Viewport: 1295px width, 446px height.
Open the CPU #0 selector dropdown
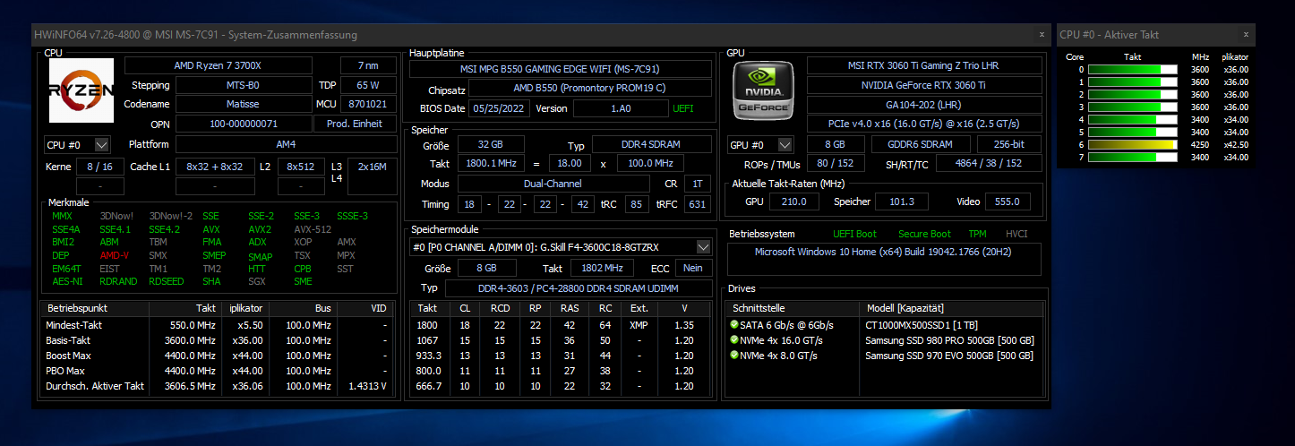point(101,144)
